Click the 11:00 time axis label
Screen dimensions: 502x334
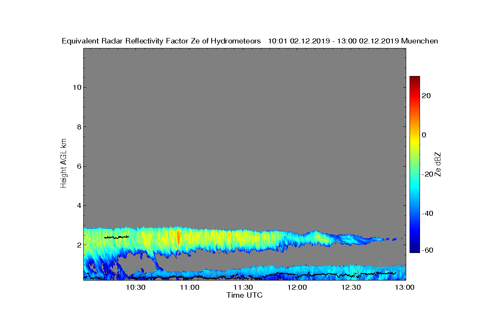(x=190, y=288)
